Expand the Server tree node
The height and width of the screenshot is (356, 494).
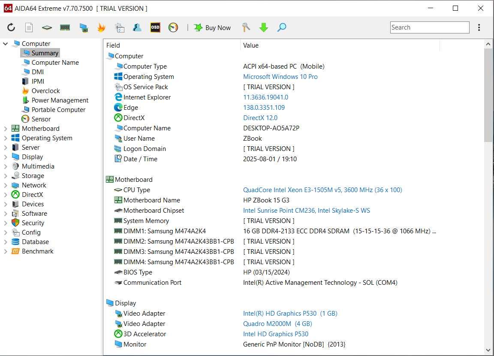tap(5, 148)
